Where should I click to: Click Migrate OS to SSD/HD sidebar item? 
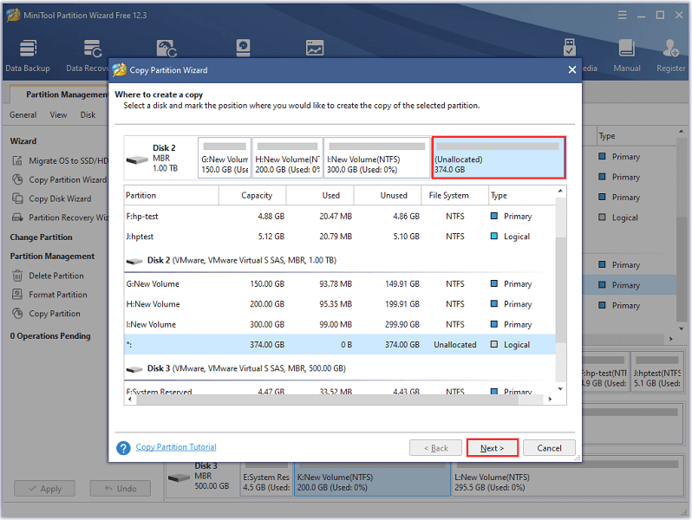(60, 160)
